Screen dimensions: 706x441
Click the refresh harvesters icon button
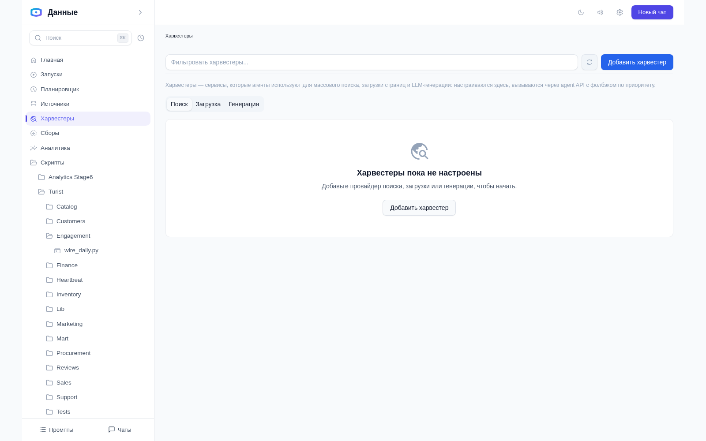coord(590,62)
